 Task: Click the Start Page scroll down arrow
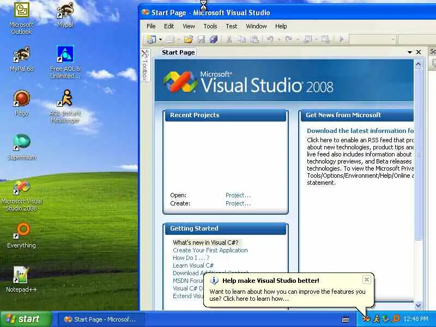418,305
